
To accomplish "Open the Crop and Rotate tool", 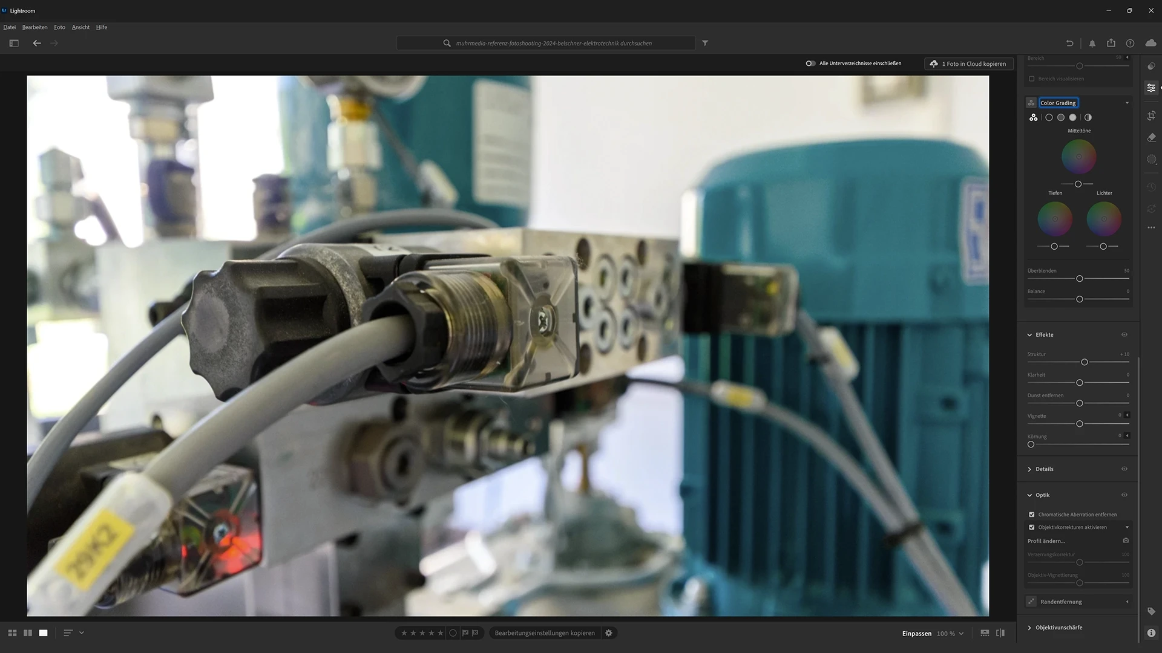I will (x=1151, y=115).
